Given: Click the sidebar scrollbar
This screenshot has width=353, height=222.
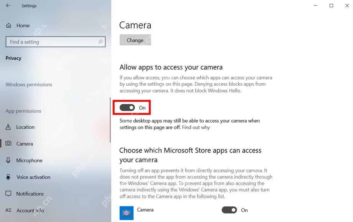Looking at the screenshot, I should [110, 120].
